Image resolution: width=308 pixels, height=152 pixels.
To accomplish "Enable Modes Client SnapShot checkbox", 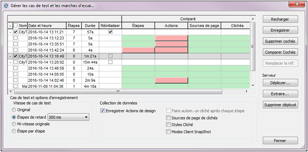I will click(169, 132).
